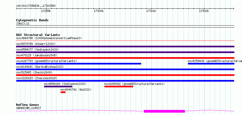The image size is (242, 114).
Task: Click the nsv3226183 Chaisson2019 blue bar
Action: pyautogui.click(x=125, y=81)
